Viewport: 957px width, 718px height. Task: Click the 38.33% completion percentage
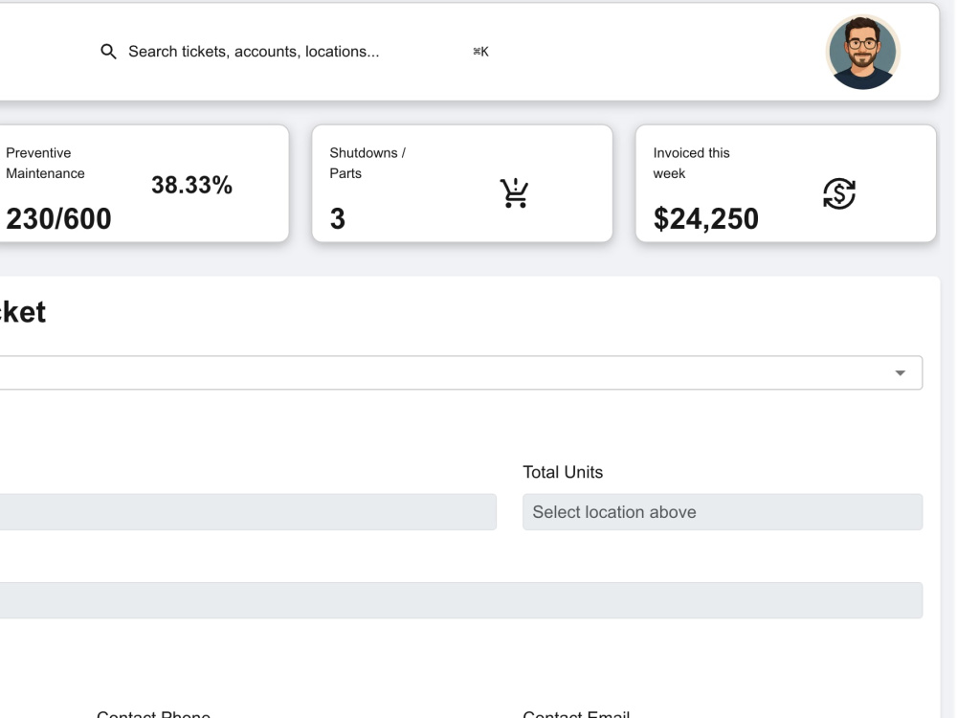coord(191,185)
